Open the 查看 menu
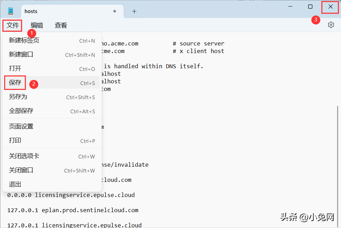Screen dimensions: 341x228 (x=61, y=25)
